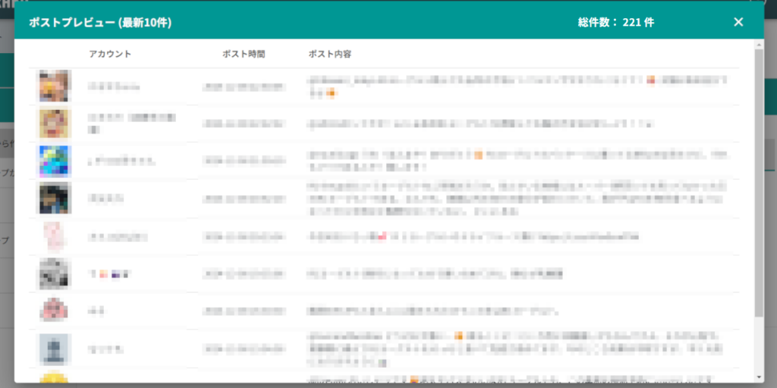Image resolution: width=777 pixels, height=388 pixels.
Task: Open the blue-green pixelated avatar
Action: [x=55, y=161]
